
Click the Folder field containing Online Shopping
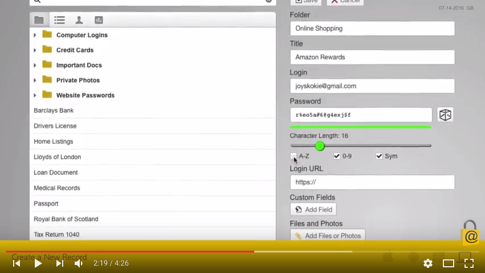point(372,28)
